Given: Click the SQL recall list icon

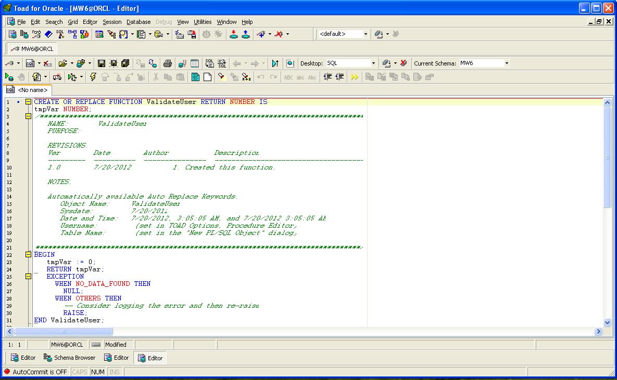Looking at the screenshot, I should pyautogui.click(x=209, y=63).
